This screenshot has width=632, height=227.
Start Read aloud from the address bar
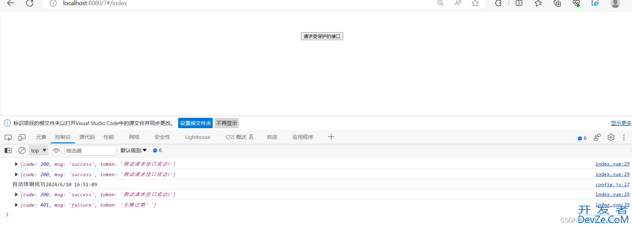point(458,3)
